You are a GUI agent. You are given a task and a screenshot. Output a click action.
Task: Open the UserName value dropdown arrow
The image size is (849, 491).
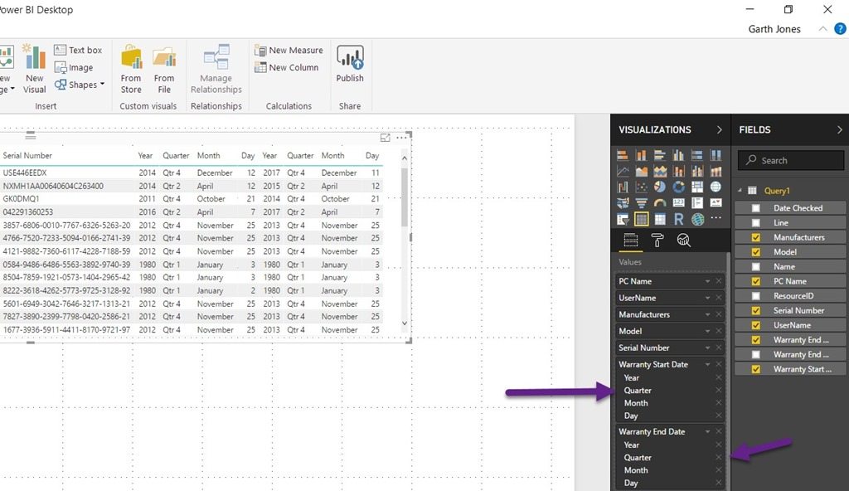(x=707, y=298)
